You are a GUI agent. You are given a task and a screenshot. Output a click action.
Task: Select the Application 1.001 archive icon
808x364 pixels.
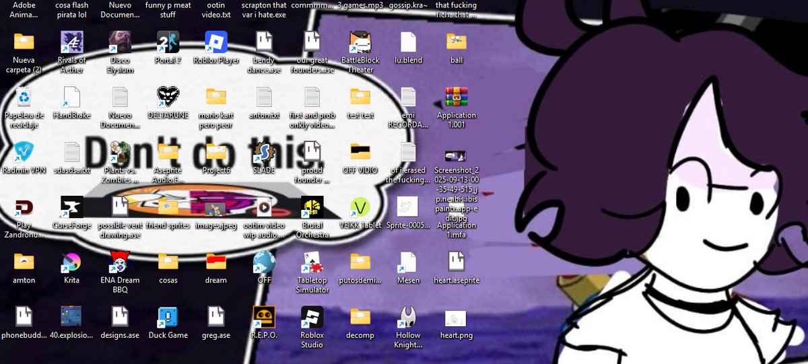click(x=457, y=97)
